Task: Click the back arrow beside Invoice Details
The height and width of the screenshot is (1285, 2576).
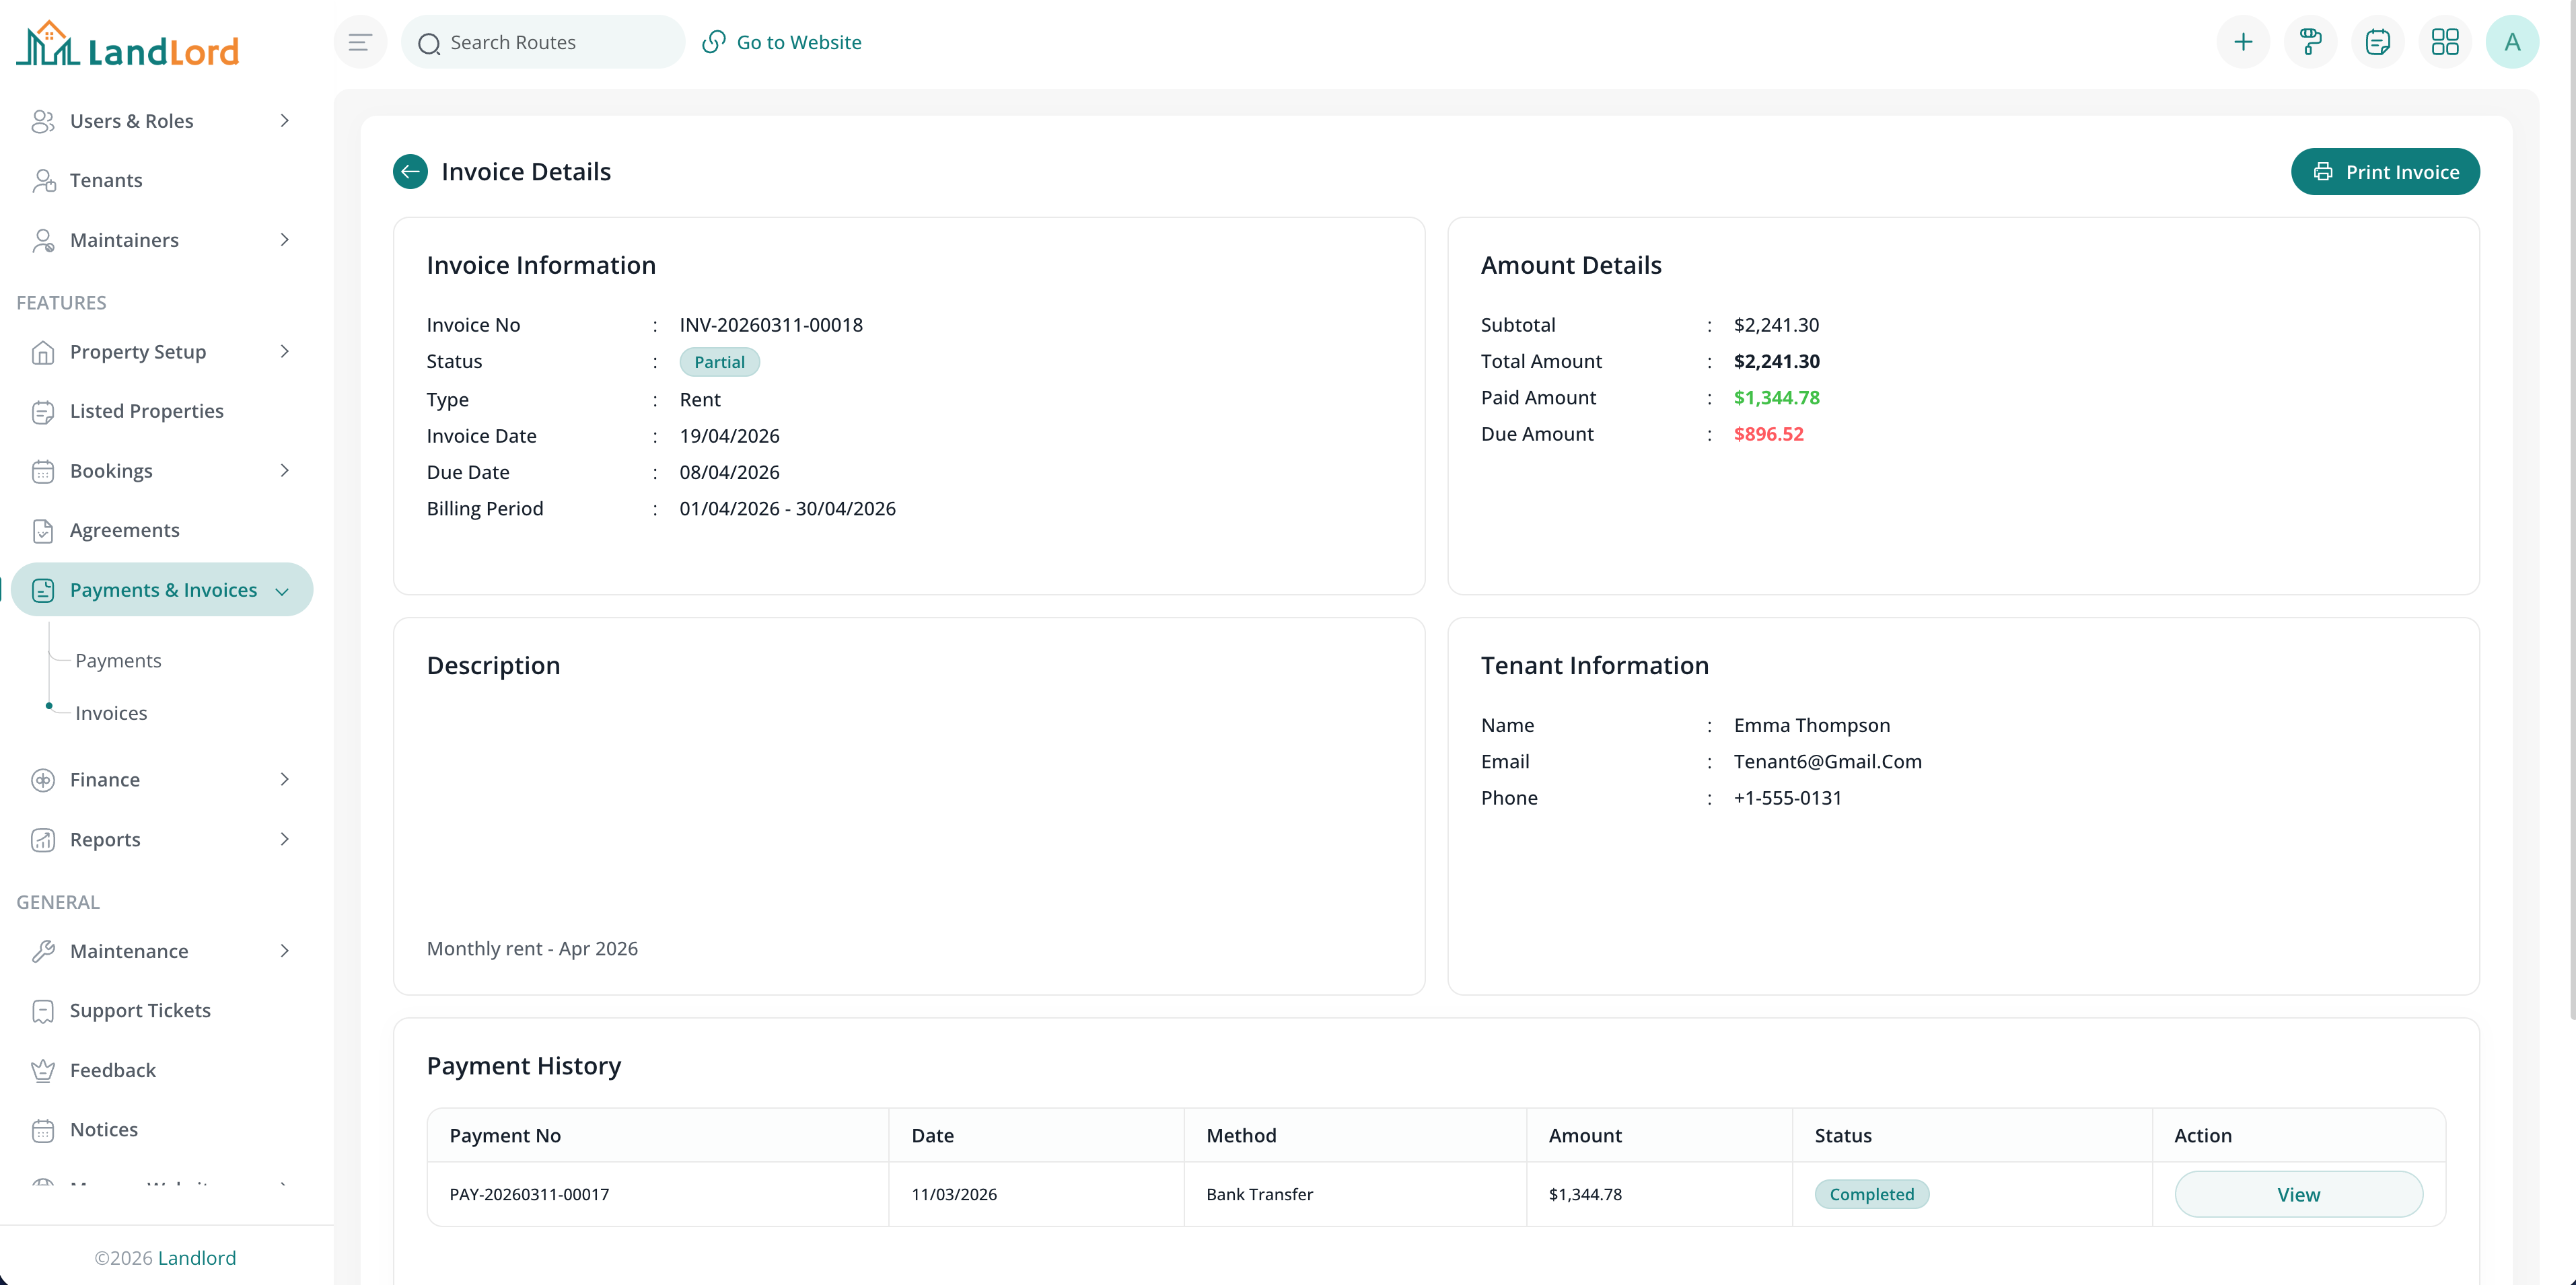Action: [x=410, y=171]
